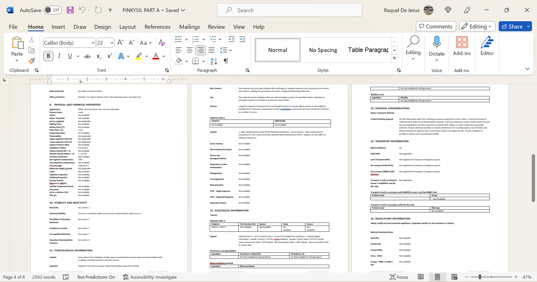Expand the line spacing dropdown
The height and width of the screenshot is (282, 537).
tap(230, 50)
